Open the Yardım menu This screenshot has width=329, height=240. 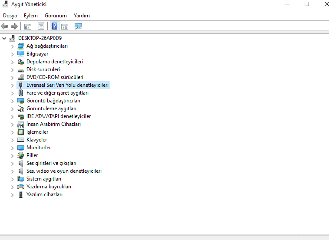(x=82, y=16)
